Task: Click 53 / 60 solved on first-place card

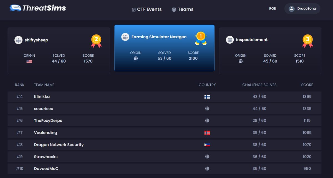Action: 165,58
